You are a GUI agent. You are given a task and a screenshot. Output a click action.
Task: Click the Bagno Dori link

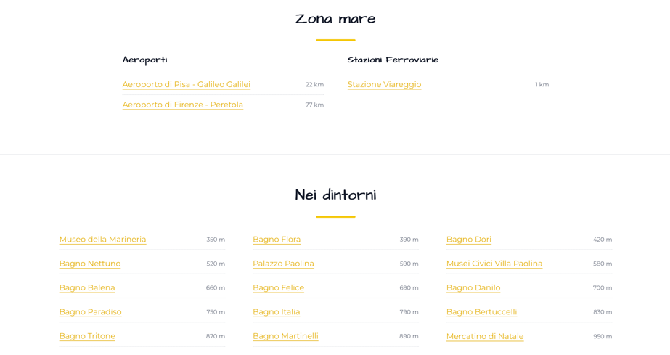[x=468, y=240]
